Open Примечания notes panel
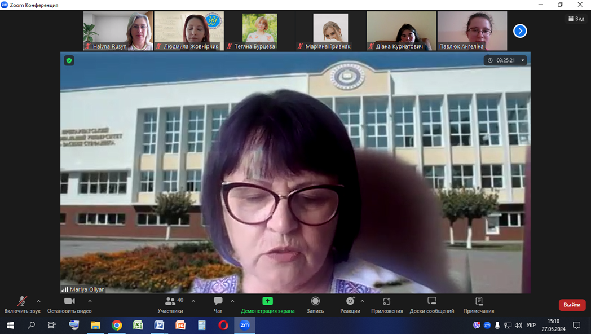591x334 pixels. [478, 305]
